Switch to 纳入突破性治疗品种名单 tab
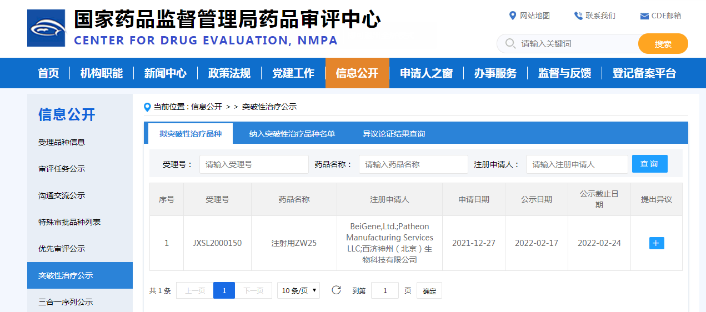The height and width of the screenshot is (312, 706). point(292,134)
